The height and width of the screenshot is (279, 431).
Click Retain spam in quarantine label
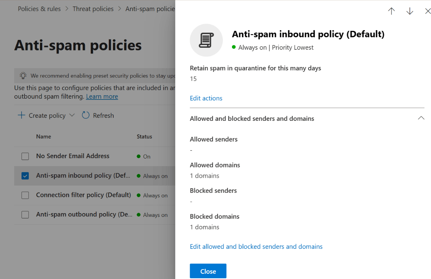point(255,68)
